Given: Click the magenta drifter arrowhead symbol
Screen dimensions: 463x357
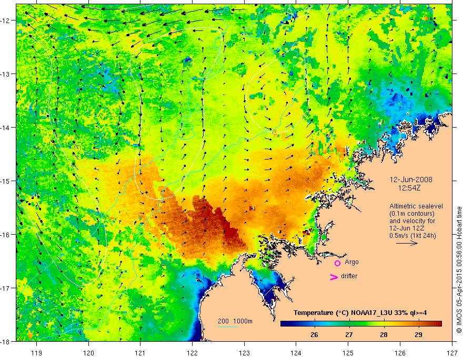Looking at the screenshot, I should pos(333,277).
